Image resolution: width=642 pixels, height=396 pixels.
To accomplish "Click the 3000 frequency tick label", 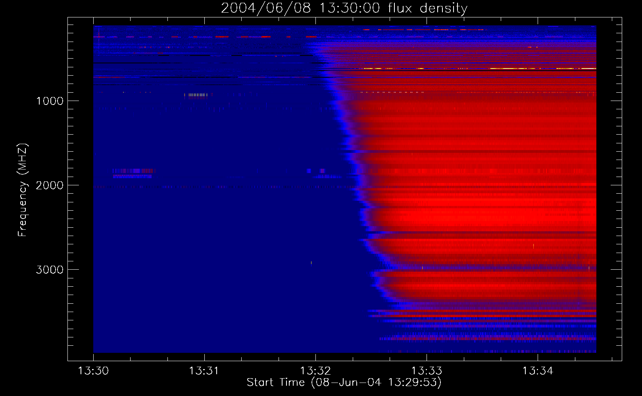I will pos(50,270).
